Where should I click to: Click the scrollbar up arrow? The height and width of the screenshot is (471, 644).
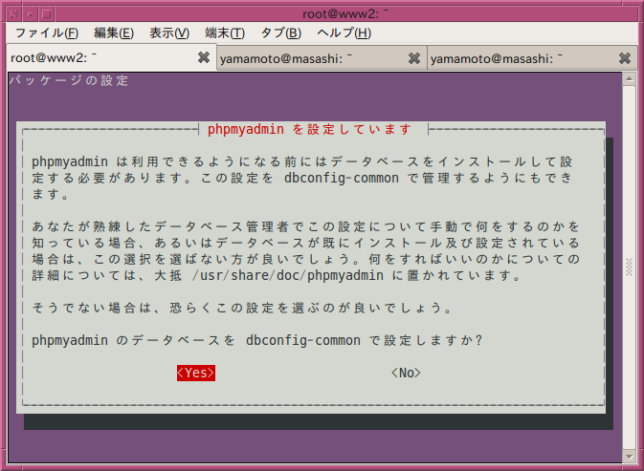(629, 79)
